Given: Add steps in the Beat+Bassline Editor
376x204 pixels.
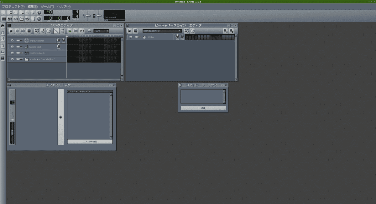Looking at the screenshot, I should coord(232,31).
